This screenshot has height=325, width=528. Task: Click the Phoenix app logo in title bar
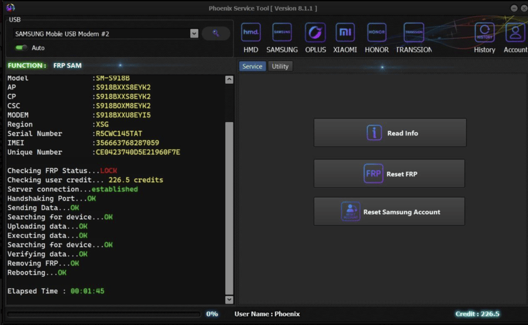click(11, 8)
